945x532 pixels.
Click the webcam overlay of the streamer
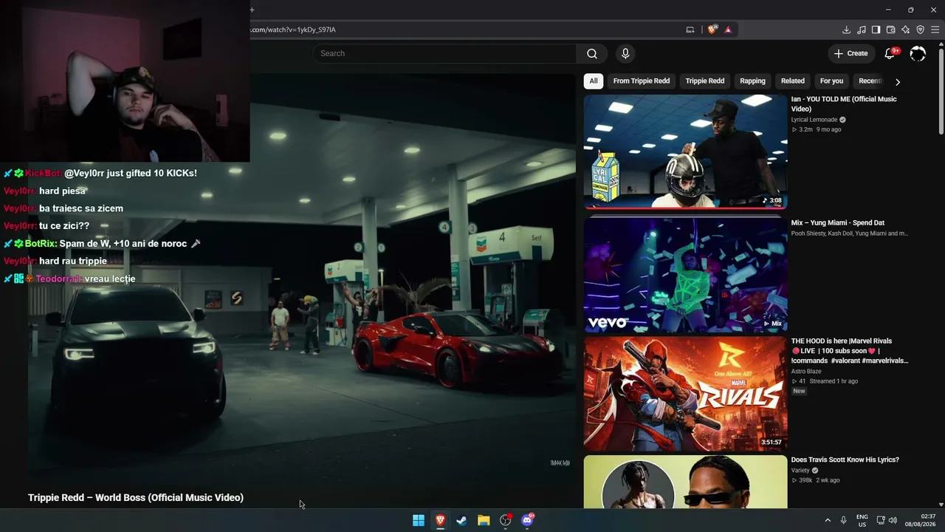(125, 81)
